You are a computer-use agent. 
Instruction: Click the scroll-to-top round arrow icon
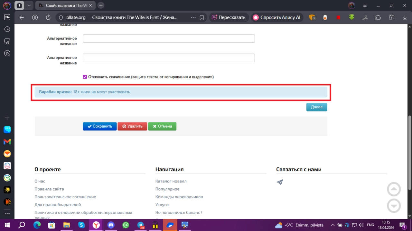point(394,189)
